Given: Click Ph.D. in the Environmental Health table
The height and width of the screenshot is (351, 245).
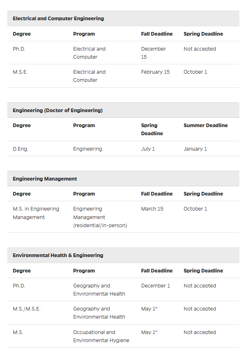Looking at the screenshot, I should 19,286.
